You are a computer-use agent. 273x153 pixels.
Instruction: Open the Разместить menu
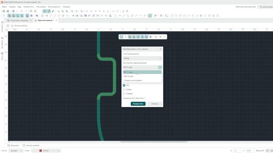pos(29,7)
